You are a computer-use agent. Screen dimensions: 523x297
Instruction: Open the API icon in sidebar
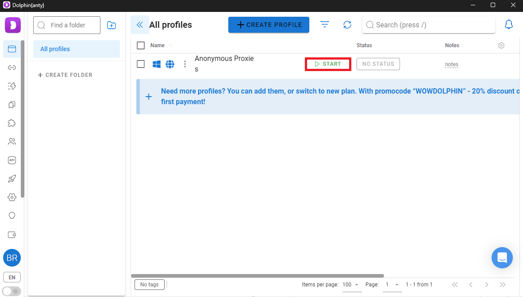point(12,160)
